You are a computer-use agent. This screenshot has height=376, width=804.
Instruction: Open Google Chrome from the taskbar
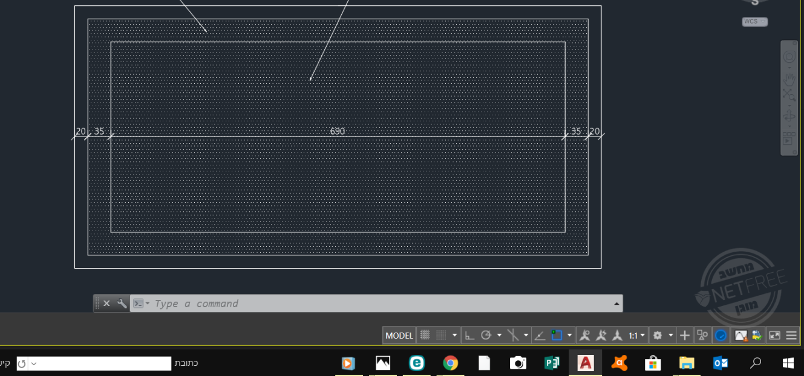(450, 363)
